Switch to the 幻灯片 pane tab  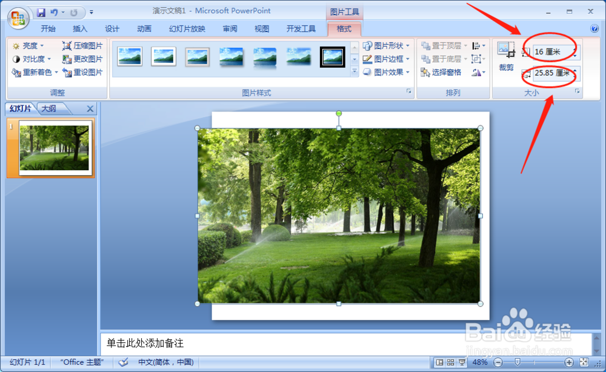(x=21, y=108)
